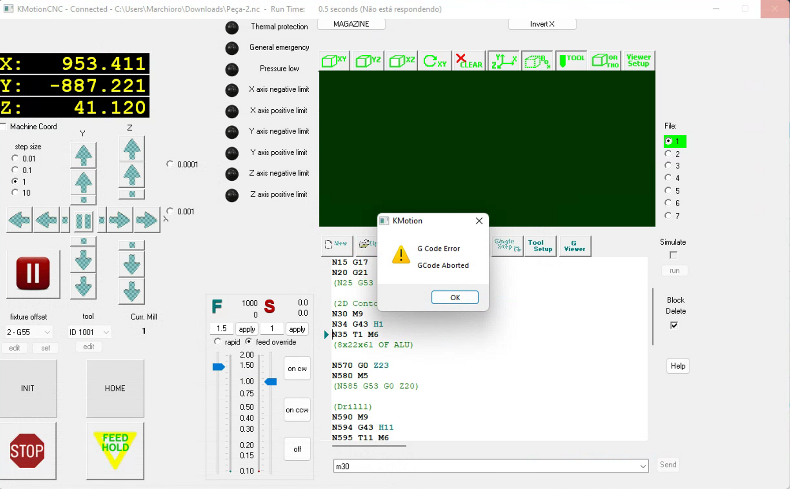Expand the fixture offset G55 dropdown
Viewport: 790px width, 489px height.
[47, 332]
